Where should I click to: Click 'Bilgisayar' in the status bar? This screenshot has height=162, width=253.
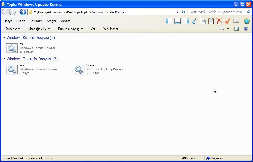tap(218, 158)
